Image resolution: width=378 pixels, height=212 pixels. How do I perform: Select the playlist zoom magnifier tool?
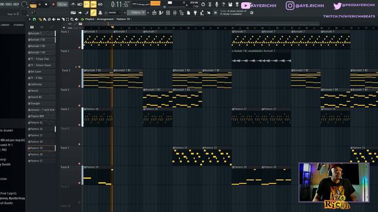click(x=72, y=19)
